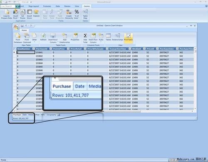Select the Price table sheet tab
The height and width of the screenshot is (162, 208).
tap(37, 115)
